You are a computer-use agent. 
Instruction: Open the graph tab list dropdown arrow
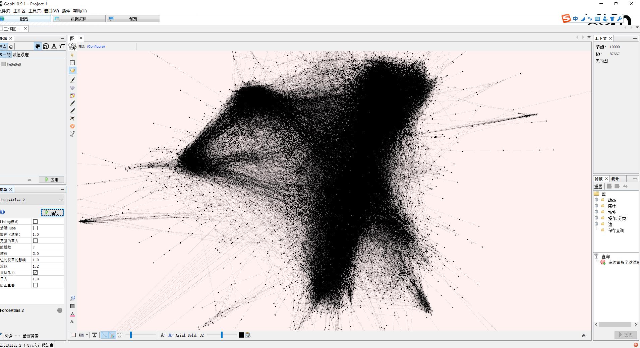589,37
